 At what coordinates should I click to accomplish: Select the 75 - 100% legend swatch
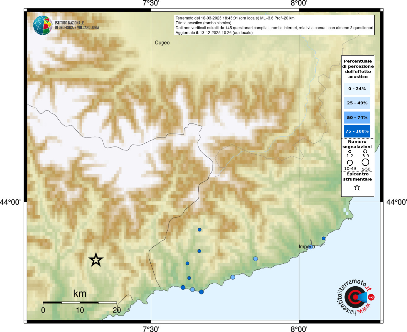point(357,131)
